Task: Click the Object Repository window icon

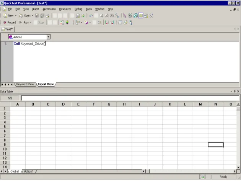Action: 120,23
